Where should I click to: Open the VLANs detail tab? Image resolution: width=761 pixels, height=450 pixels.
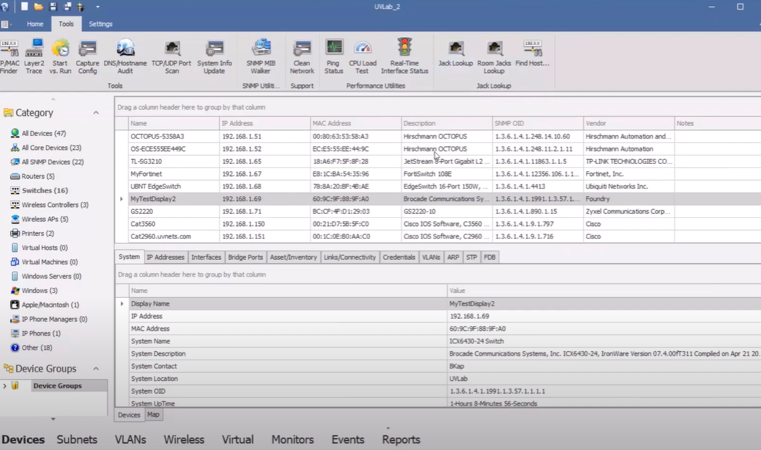pos(431,257)
